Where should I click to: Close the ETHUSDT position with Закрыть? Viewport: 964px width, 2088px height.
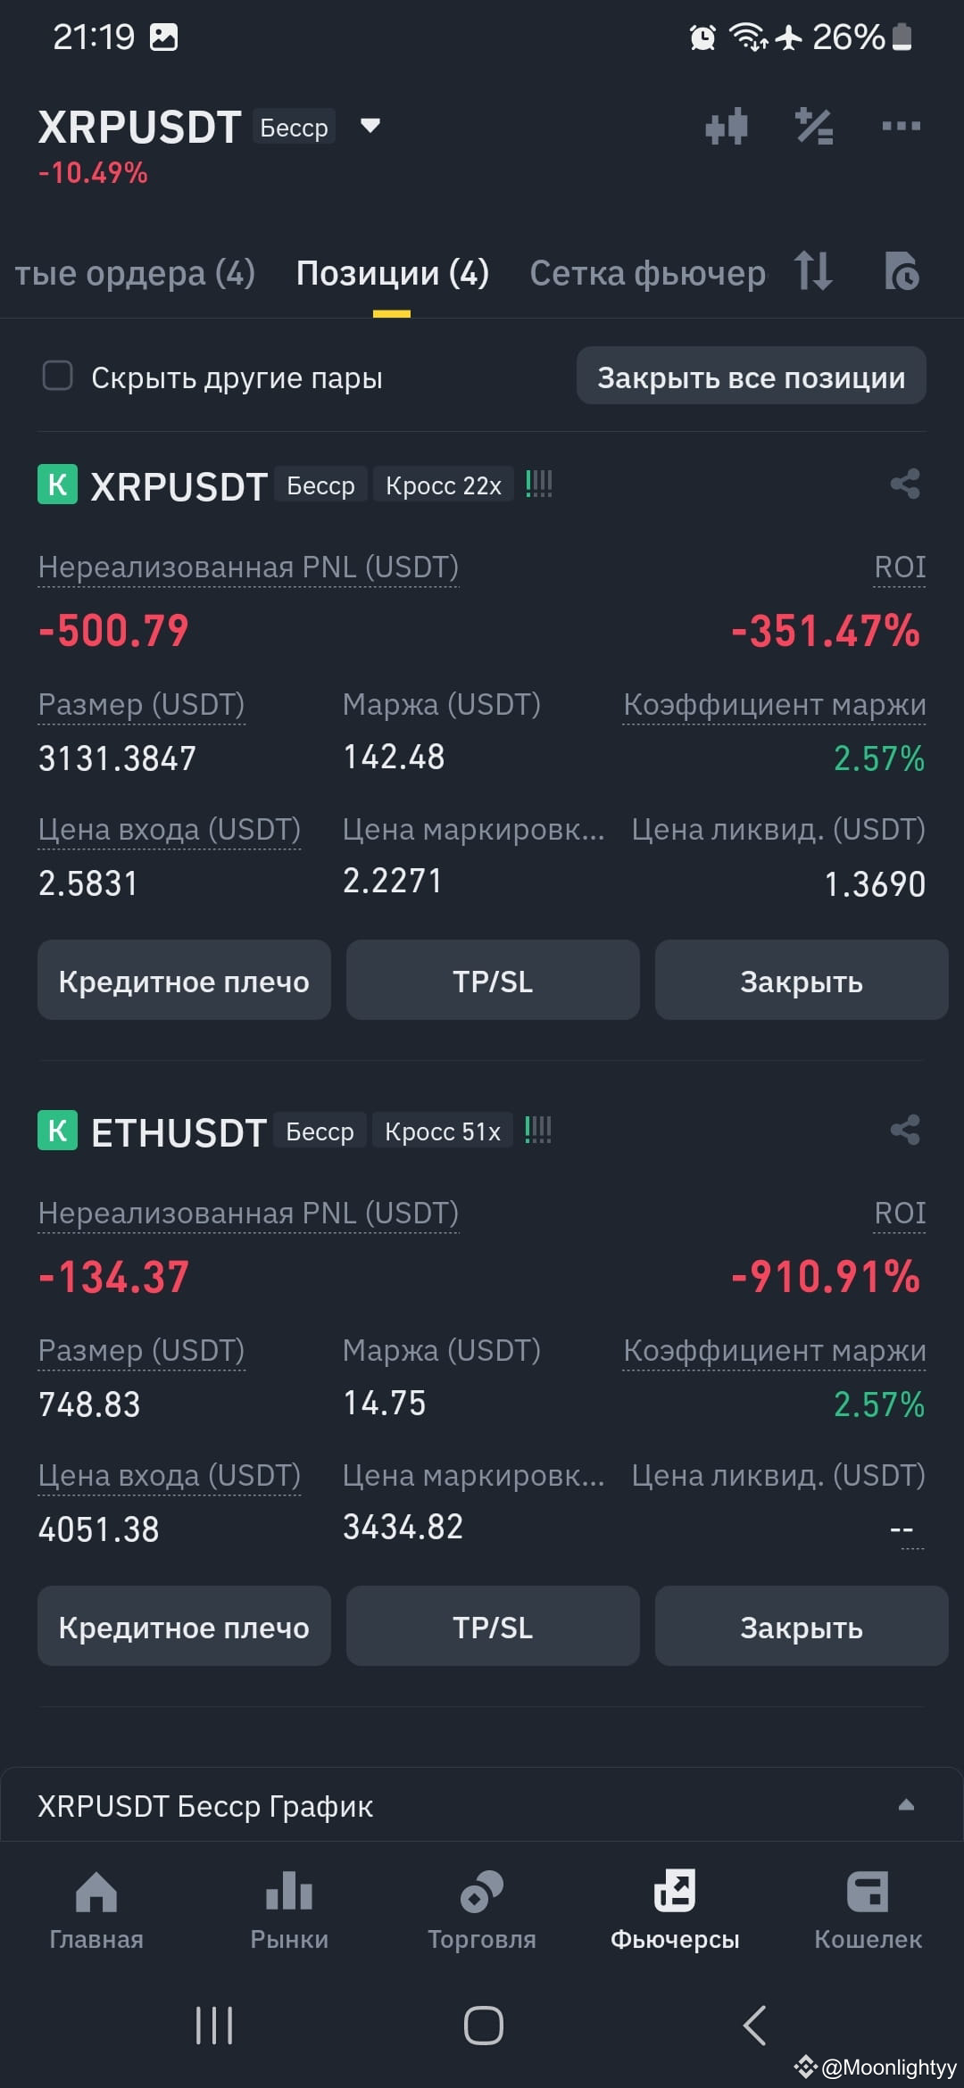802,1626
